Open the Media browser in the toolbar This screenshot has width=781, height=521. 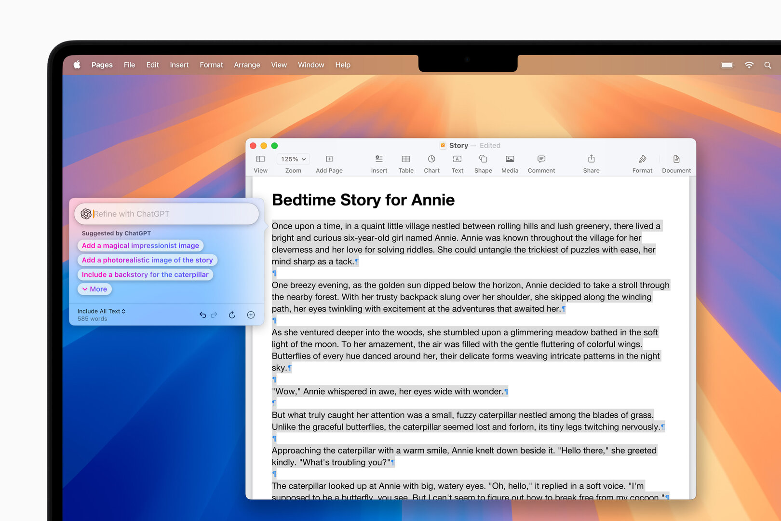(x=510, y=163)
